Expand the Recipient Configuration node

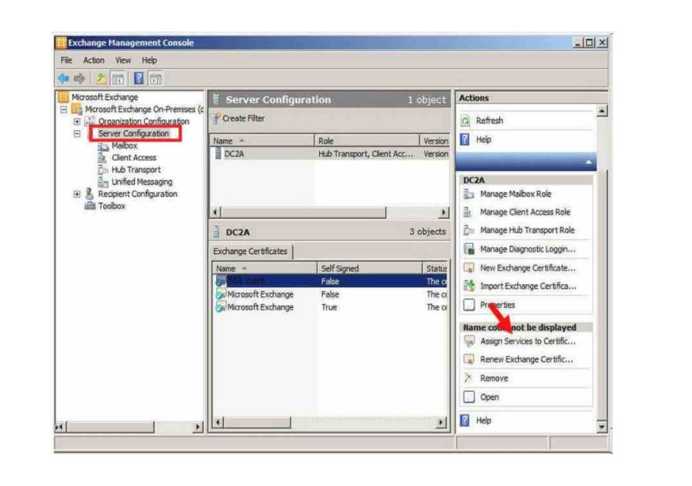click(x=77, y=193)
